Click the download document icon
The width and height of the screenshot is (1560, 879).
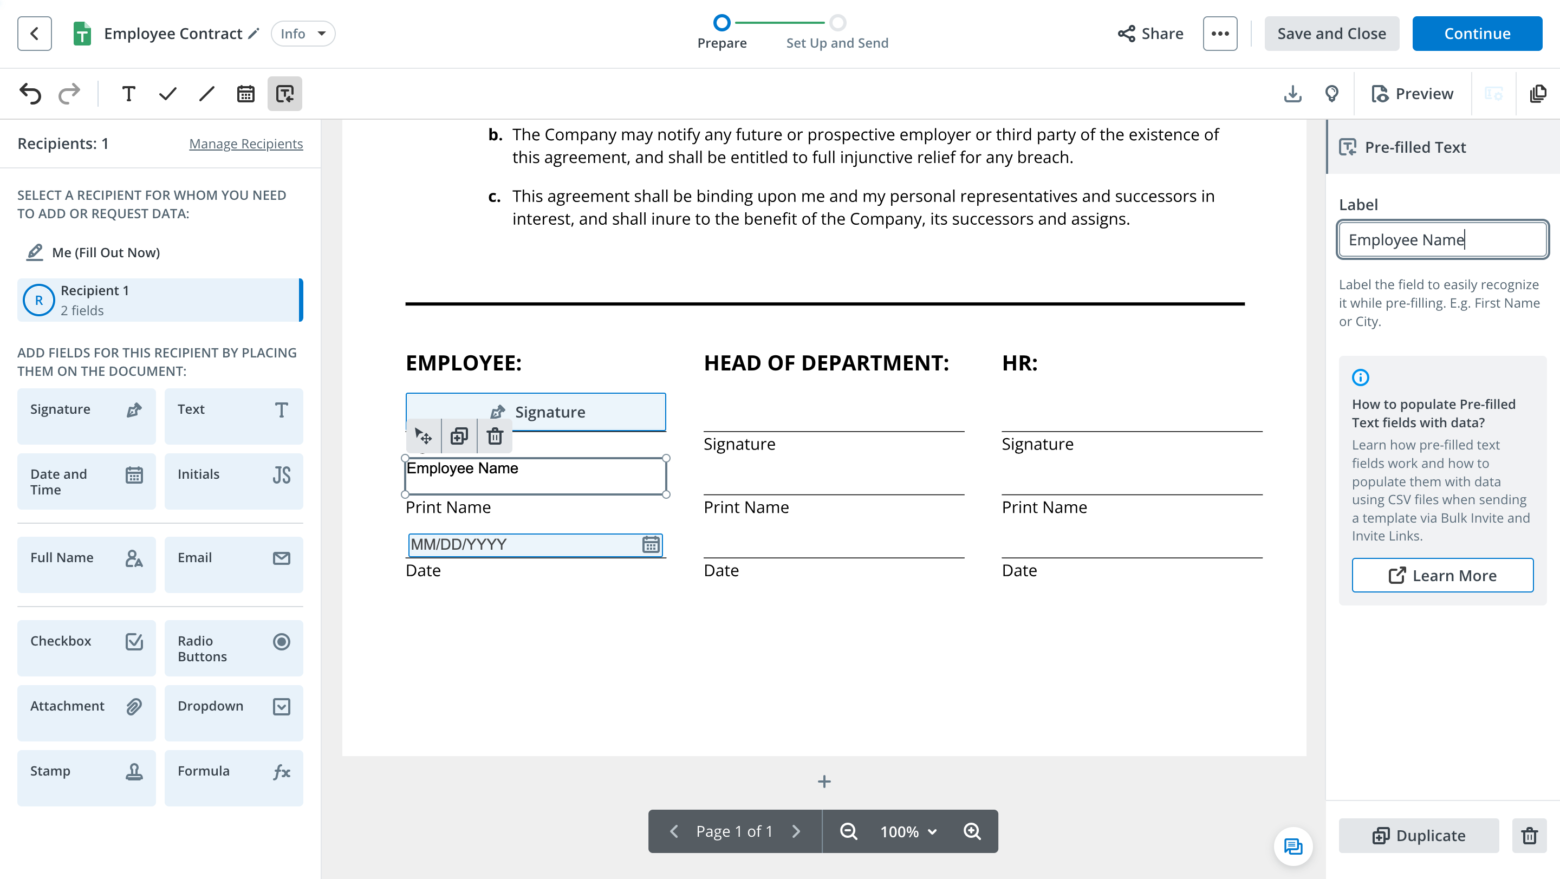point(1292,94)
